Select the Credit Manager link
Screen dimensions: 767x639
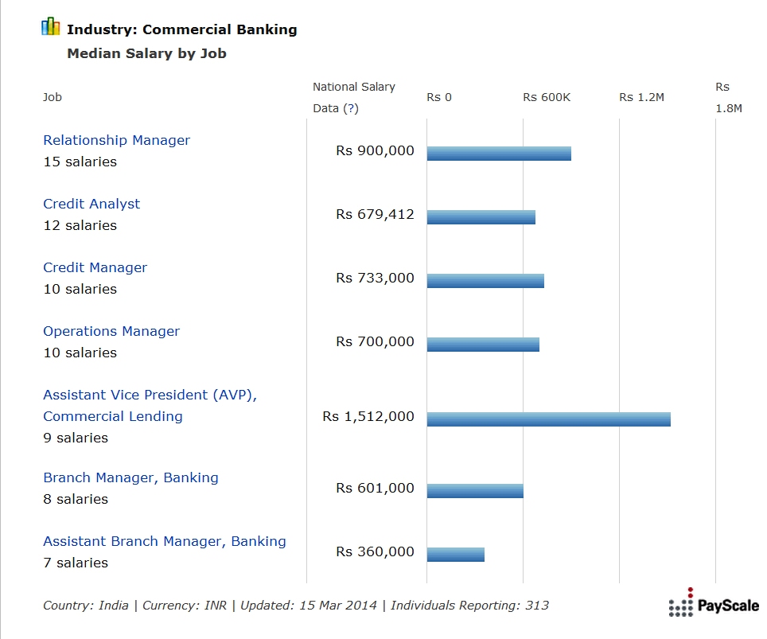tap(95, 267)
